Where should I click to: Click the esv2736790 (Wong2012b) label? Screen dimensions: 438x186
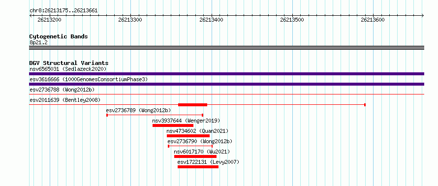pyautogui.click(x=200, y=141)
